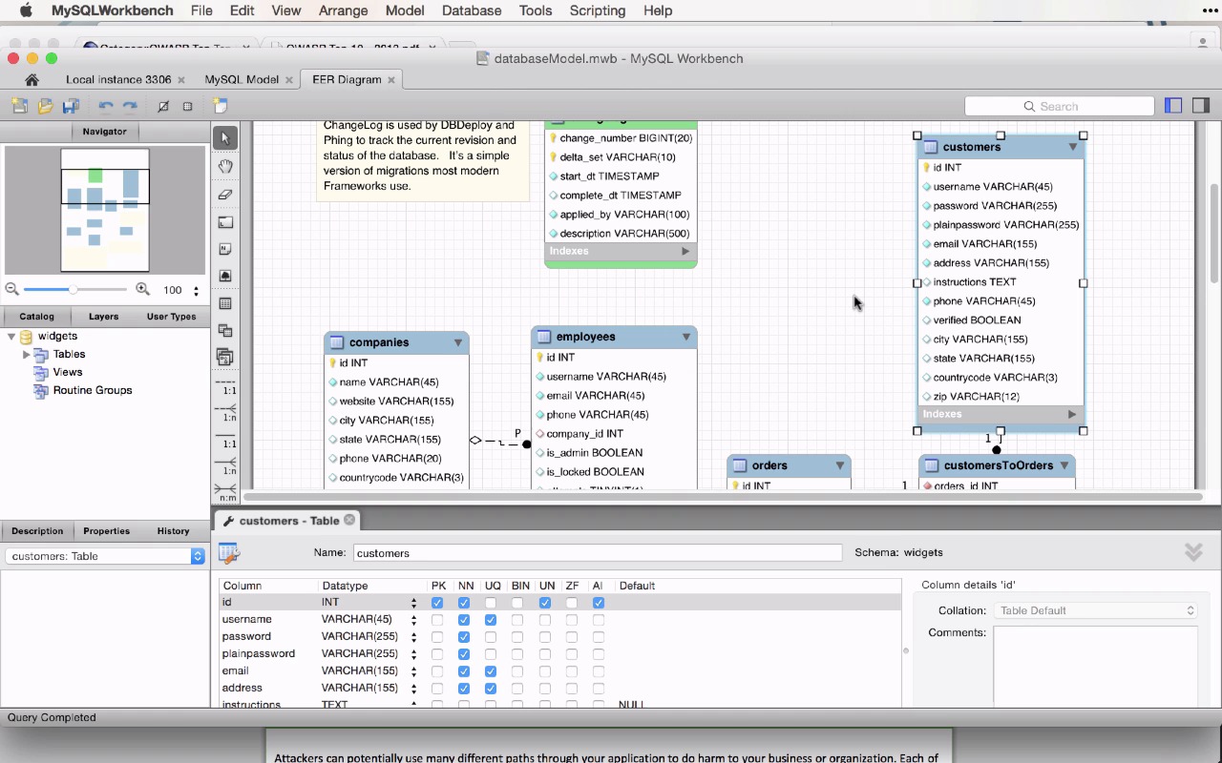Image resolution: width=1222 pixels, height=763 pixels.
Task: Click the redo arrow icon
Action: coord(130,106)
